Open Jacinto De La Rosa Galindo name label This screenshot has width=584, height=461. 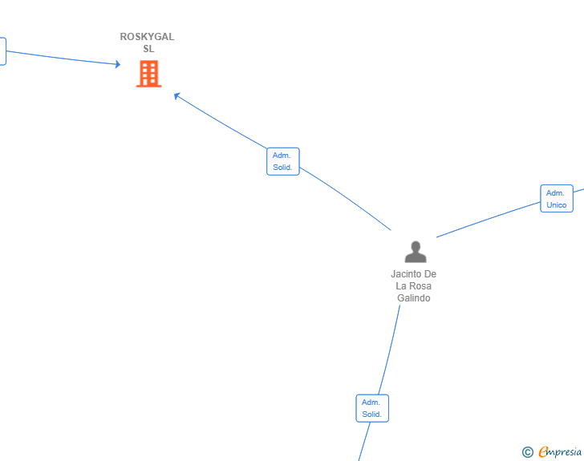413,286
